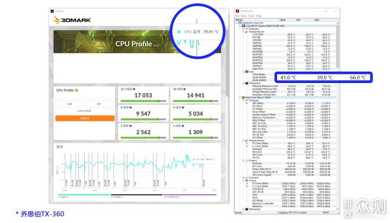Click the Sensor column header
Viewport: 391px width, 223px height.
256,20
